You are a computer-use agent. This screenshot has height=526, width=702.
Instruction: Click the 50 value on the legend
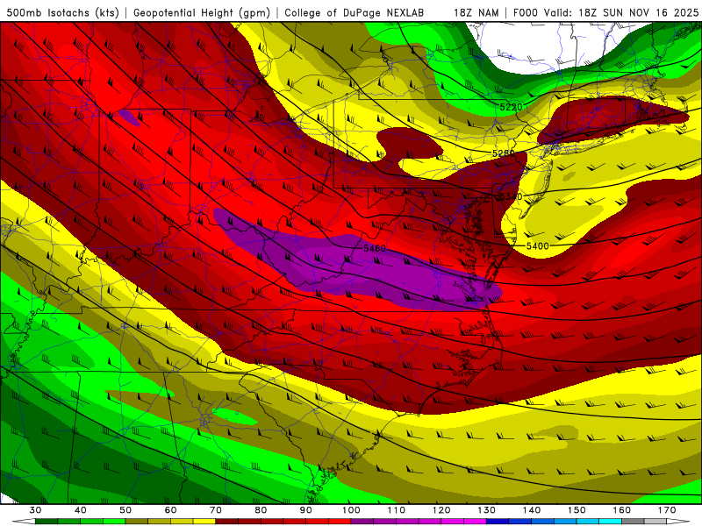125,510
